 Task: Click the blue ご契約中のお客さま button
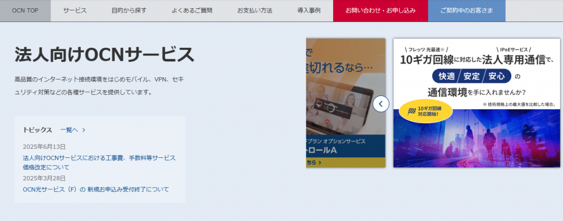(466, 10)
